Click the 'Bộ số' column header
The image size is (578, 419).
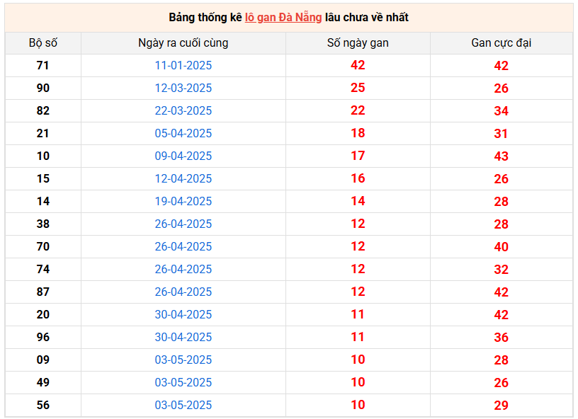[43, 42]
